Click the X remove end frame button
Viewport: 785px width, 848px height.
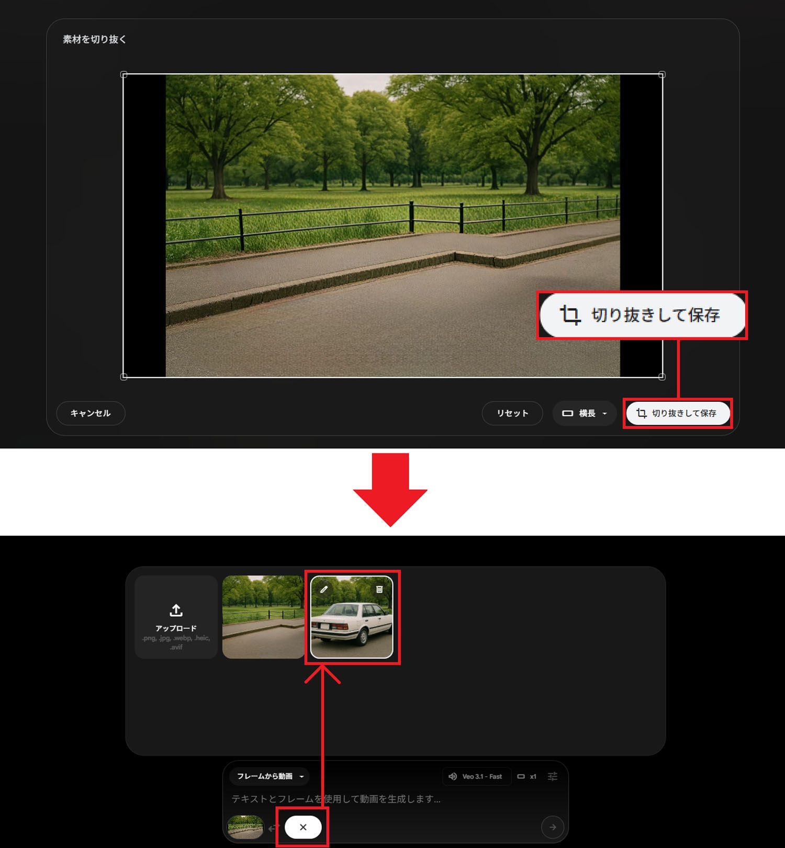tap(303, 827)
